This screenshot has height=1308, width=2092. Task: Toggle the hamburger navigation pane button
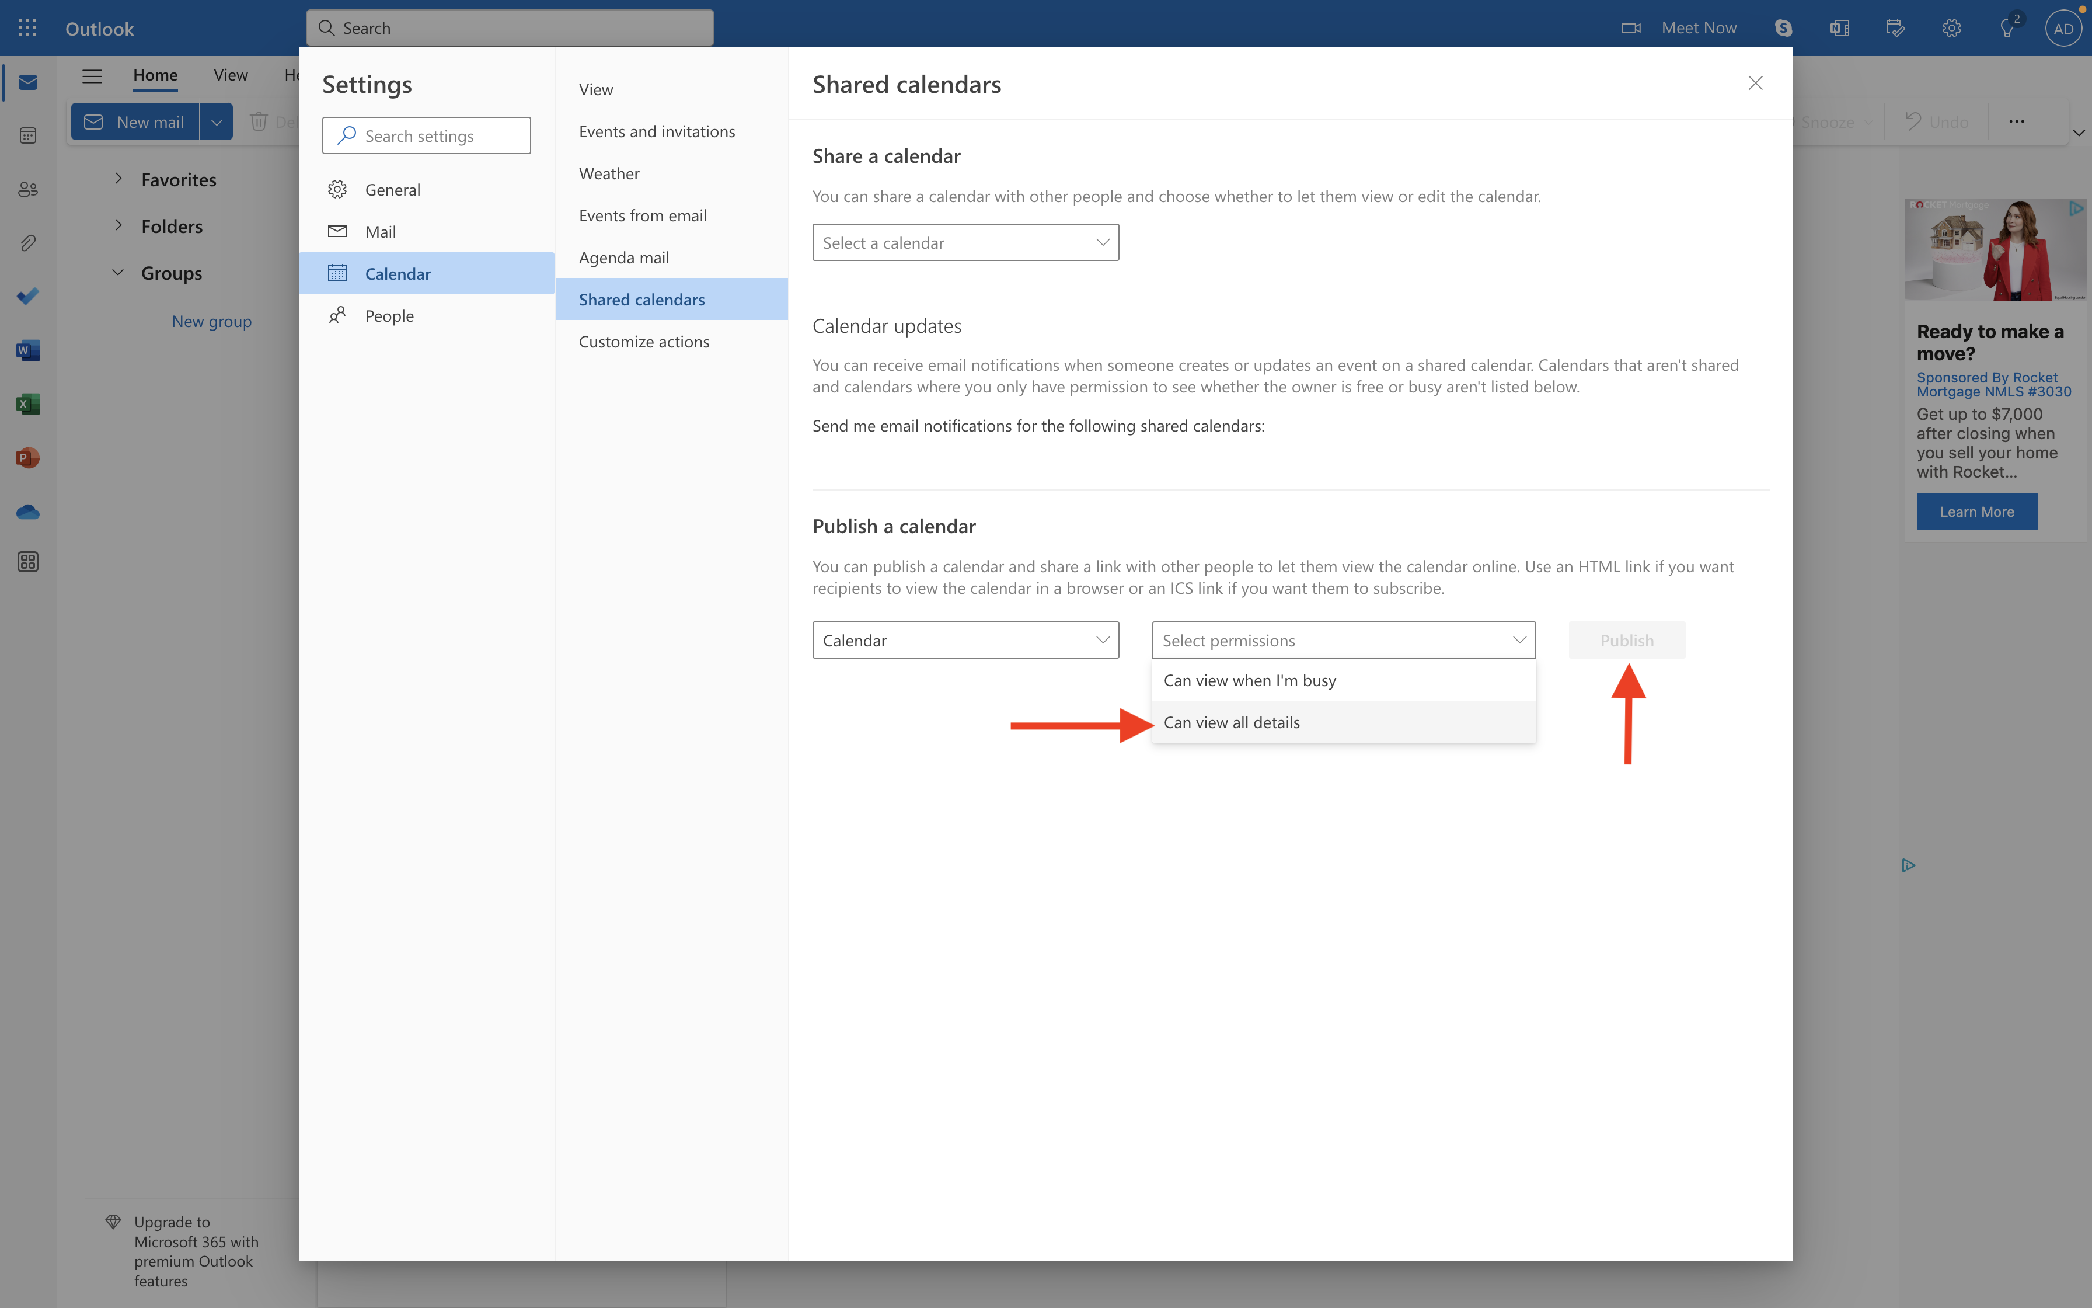click(x=92, y=76)
